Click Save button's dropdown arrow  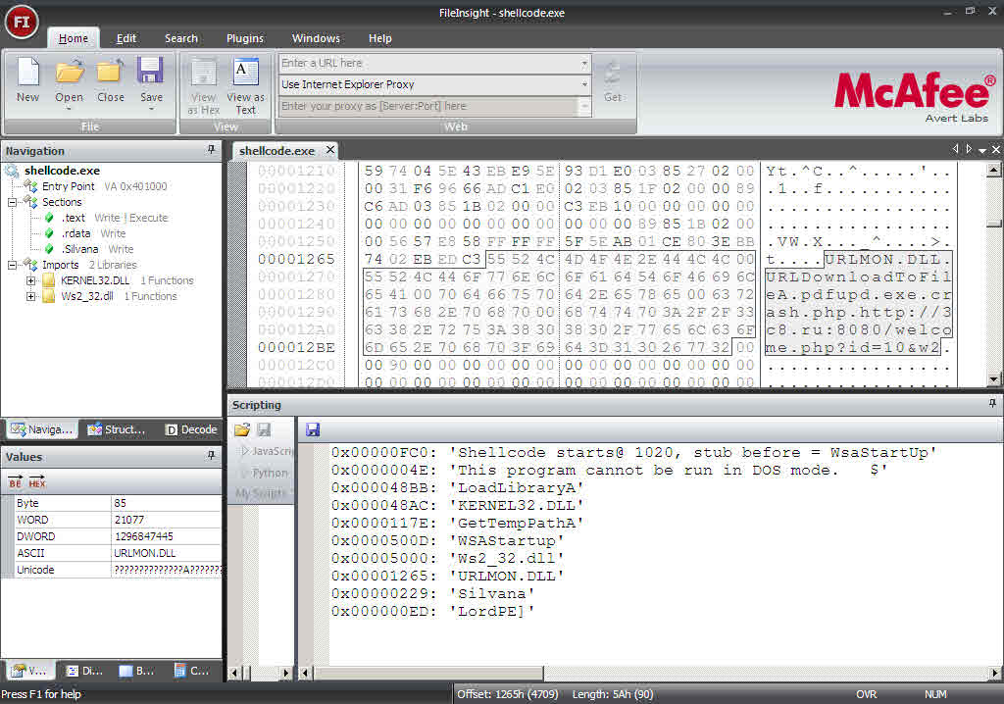[x=151, y=109]
